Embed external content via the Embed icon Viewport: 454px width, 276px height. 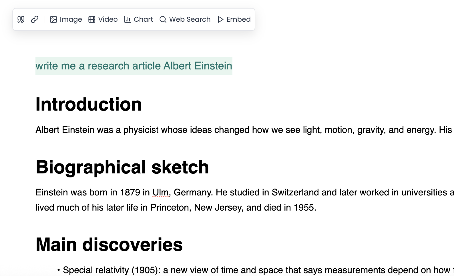(x=234, y=19)
